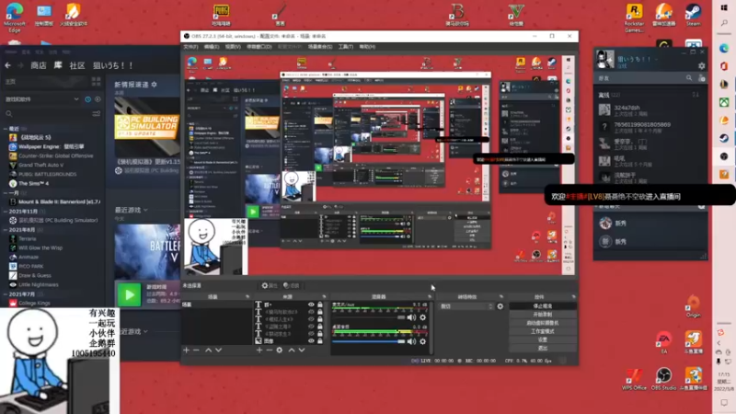736x414 pixels.
Task: Open the scene transition type combo box
Action: tap(466, 306)
